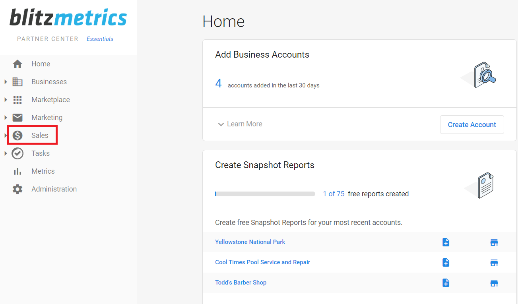Click the Snapshot Reports document illustration

click(479, 186)
